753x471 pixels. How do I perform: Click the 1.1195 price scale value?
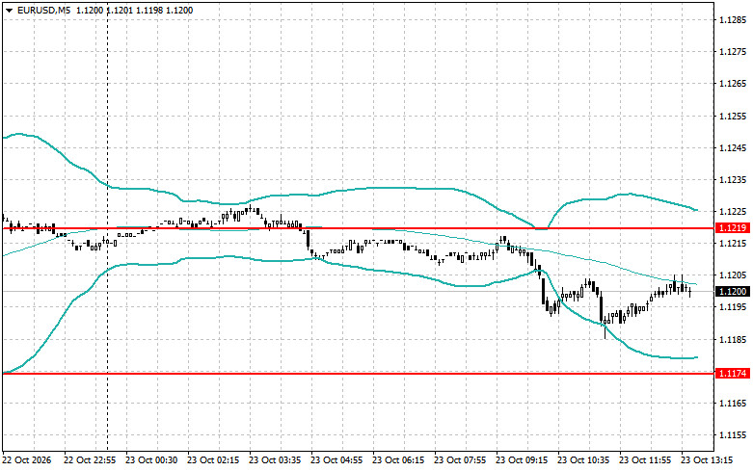[733, 307]
